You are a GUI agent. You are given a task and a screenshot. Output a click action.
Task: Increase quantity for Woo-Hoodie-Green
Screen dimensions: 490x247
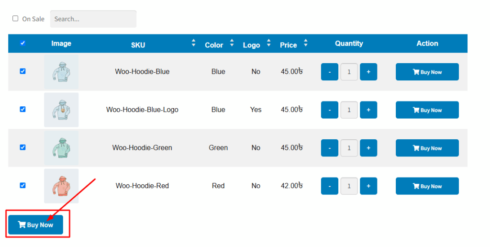(x=368, y=148)
